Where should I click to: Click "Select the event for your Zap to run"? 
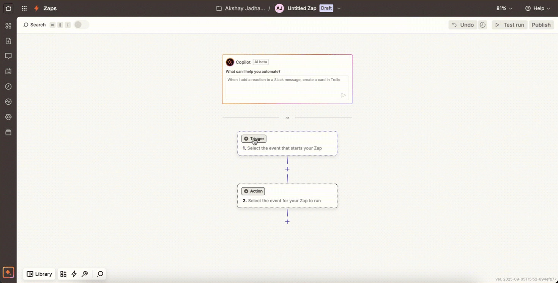coord(284,201)
